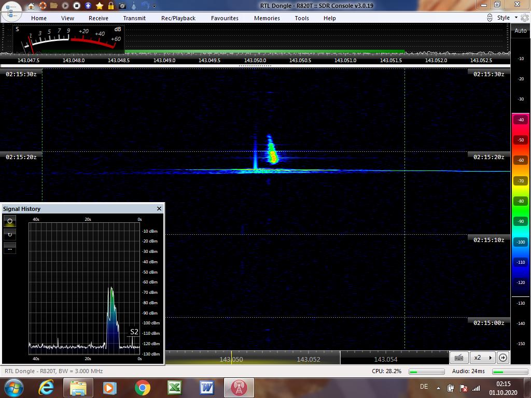Click the lifebuoy help icon
The image size is (531, 398).
click(43, 5)
